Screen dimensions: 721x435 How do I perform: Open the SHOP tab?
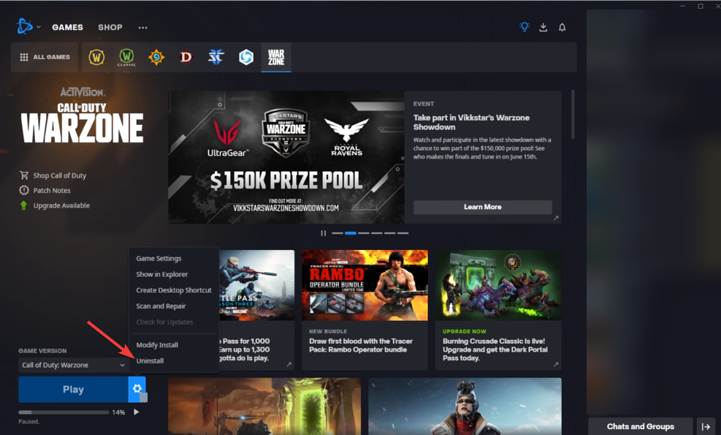[110, 27]
